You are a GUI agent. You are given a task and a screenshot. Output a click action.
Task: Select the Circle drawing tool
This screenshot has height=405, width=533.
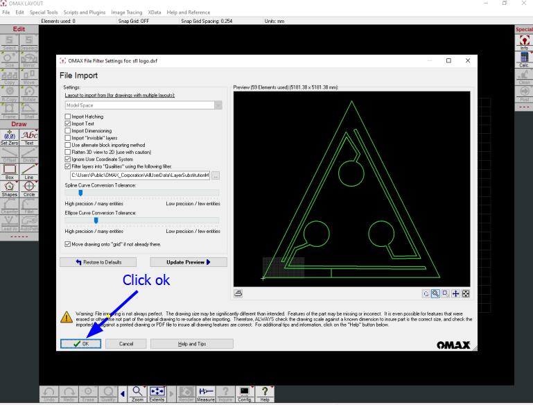click(x=29, y=189)
